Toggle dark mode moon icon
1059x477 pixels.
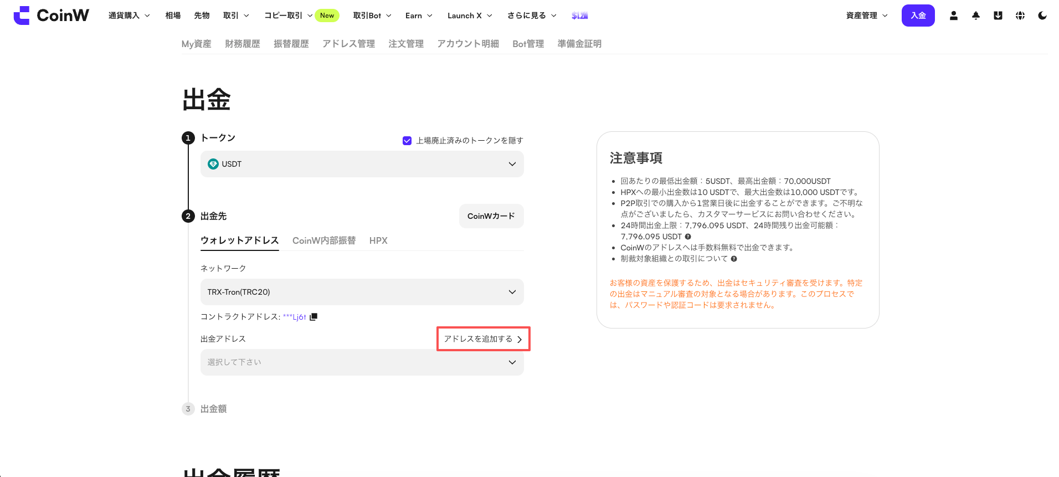[x=1042, y=16]
